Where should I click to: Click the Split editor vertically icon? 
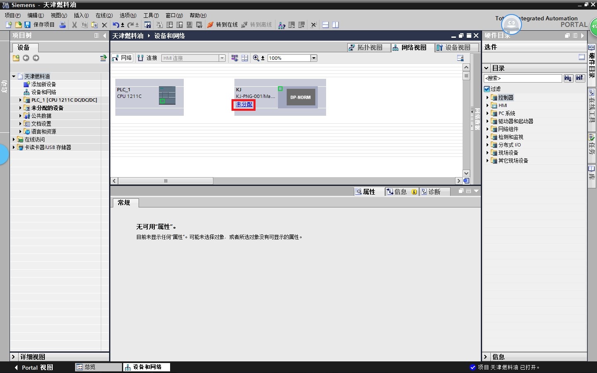click(x=335, y=25)
